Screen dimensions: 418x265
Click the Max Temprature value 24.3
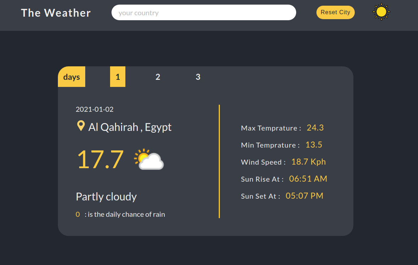315,128
